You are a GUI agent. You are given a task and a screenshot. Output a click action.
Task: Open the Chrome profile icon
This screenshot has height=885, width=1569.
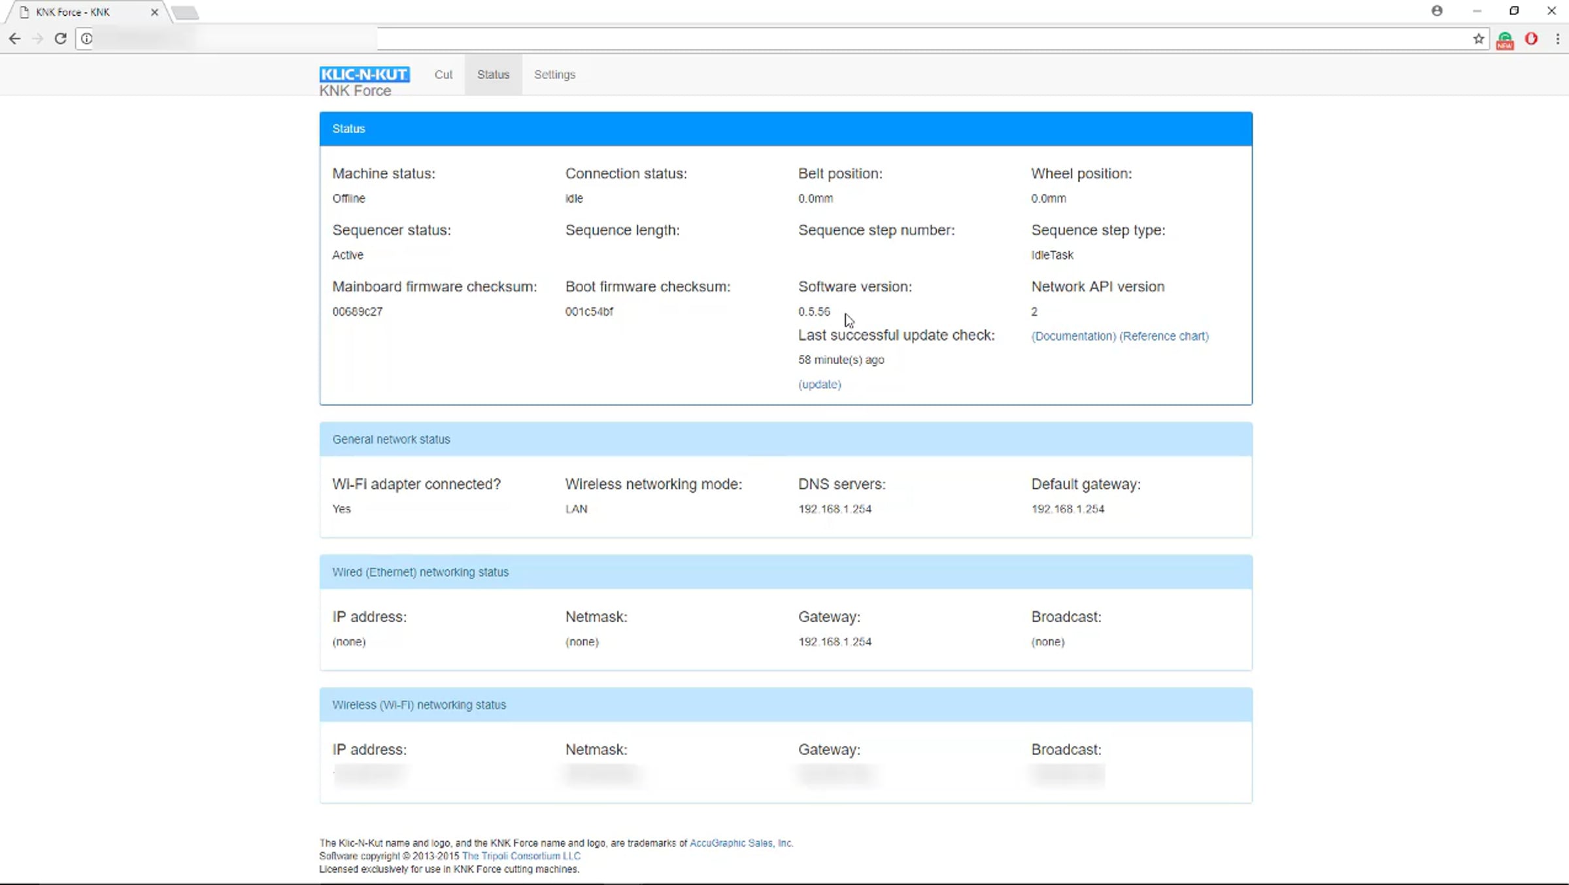[1437, 10]
